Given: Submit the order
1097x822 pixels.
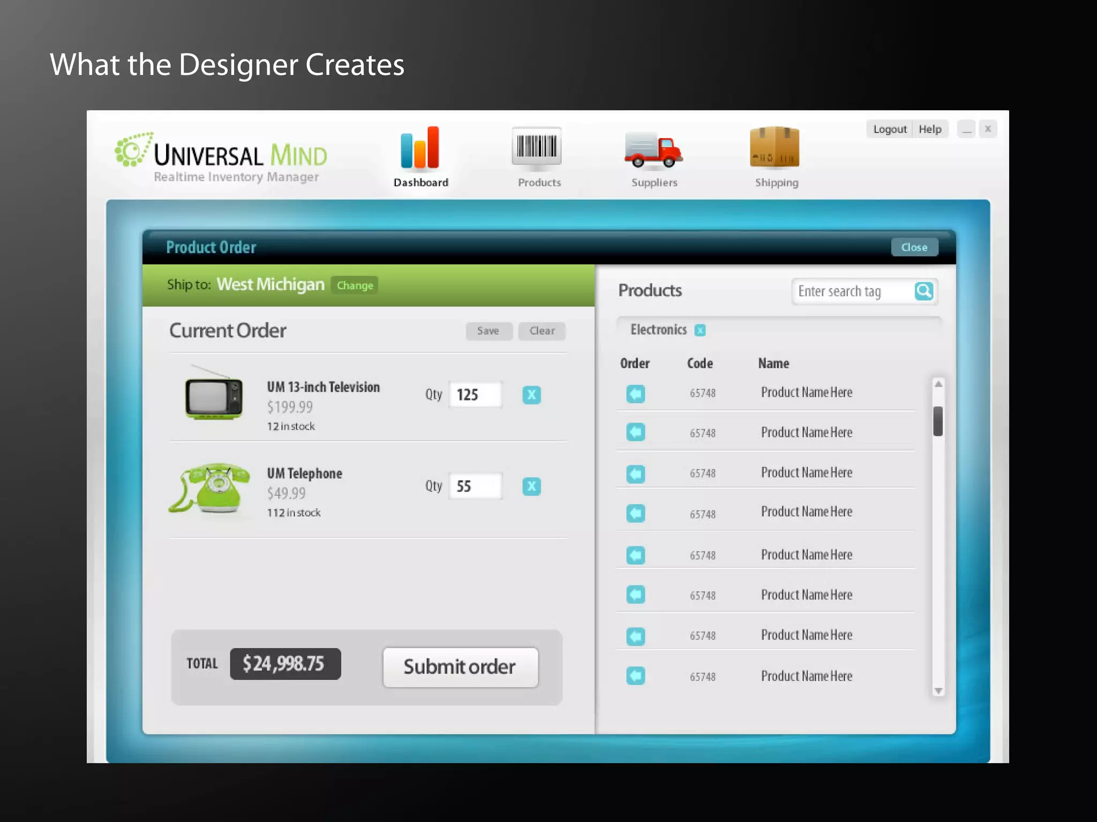Looking at the screenshot, I should [x=460, y=667].
